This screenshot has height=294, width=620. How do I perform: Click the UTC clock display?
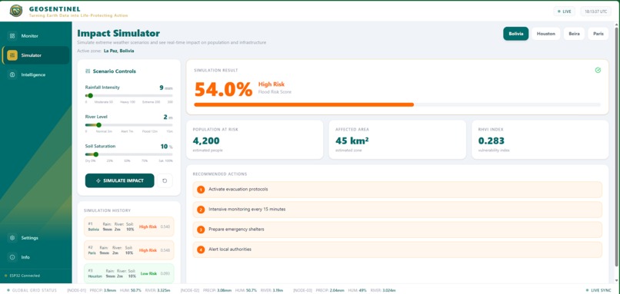[596, 12]
